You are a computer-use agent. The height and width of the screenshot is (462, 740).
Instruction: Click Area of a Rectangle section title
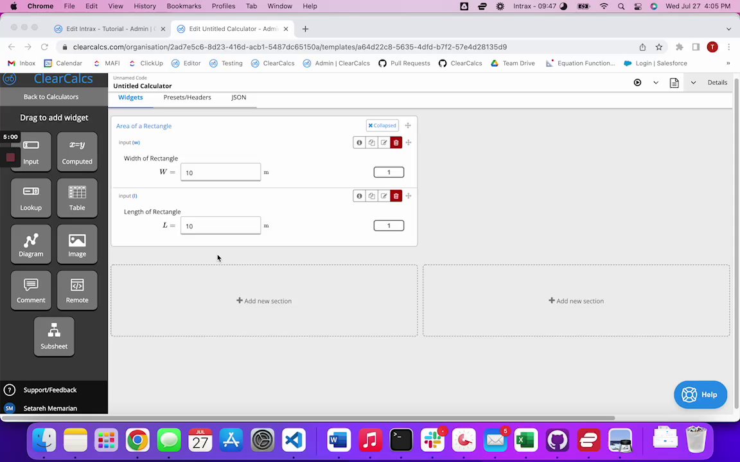point(143,126)
